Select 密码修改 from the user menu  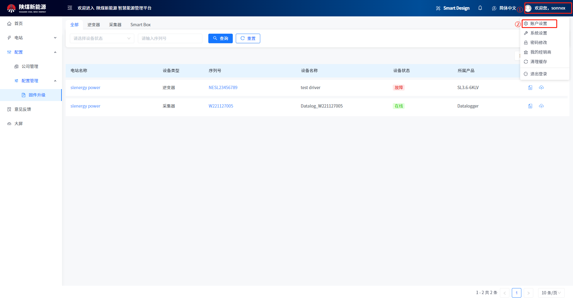click(x=538, y=43)
